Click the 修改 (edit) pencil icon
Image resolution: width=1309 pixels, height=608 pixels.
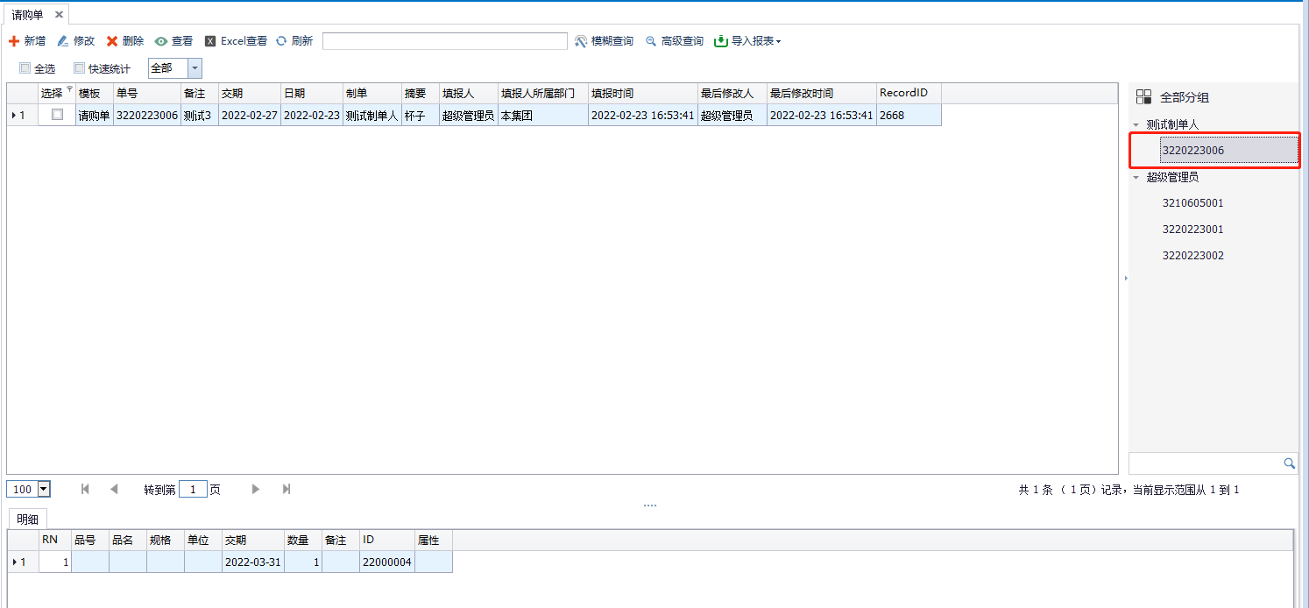click(62, 41)
